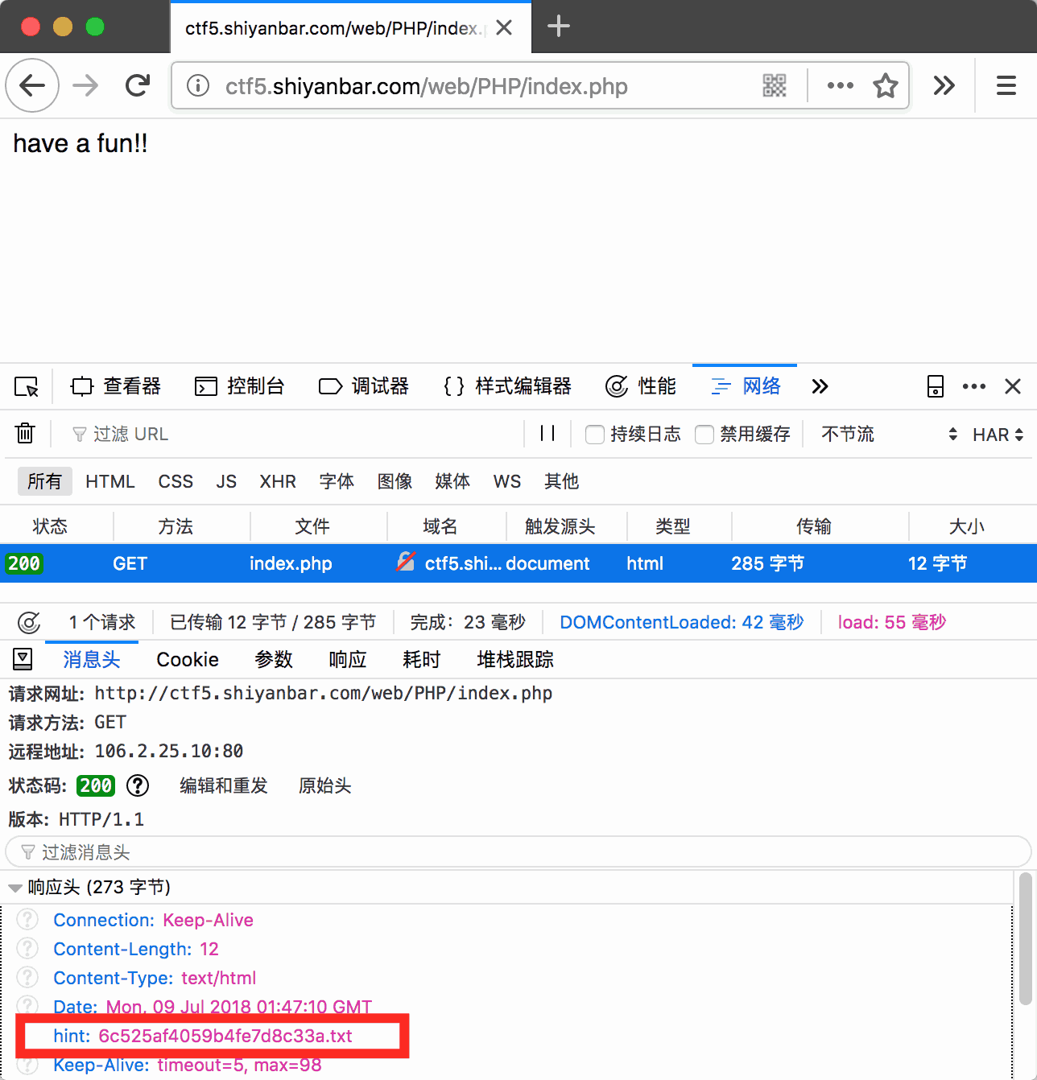Viewport: 1037px width, 1080px height.
Task: Filter requests by CSS
Action: click(x=176, y=481)
